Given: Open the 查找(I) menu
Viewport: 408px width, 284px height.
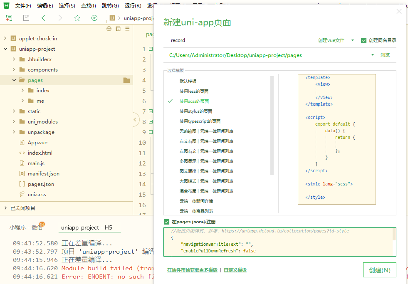Looking at the screenshot, I should point(89,6).
